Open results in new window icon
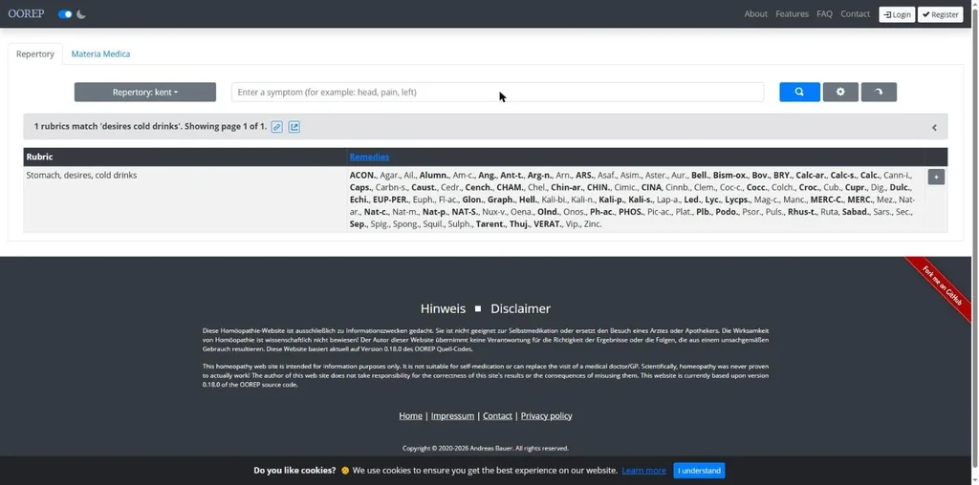Viewport: 979px width, 485px height. click(294, 127)
